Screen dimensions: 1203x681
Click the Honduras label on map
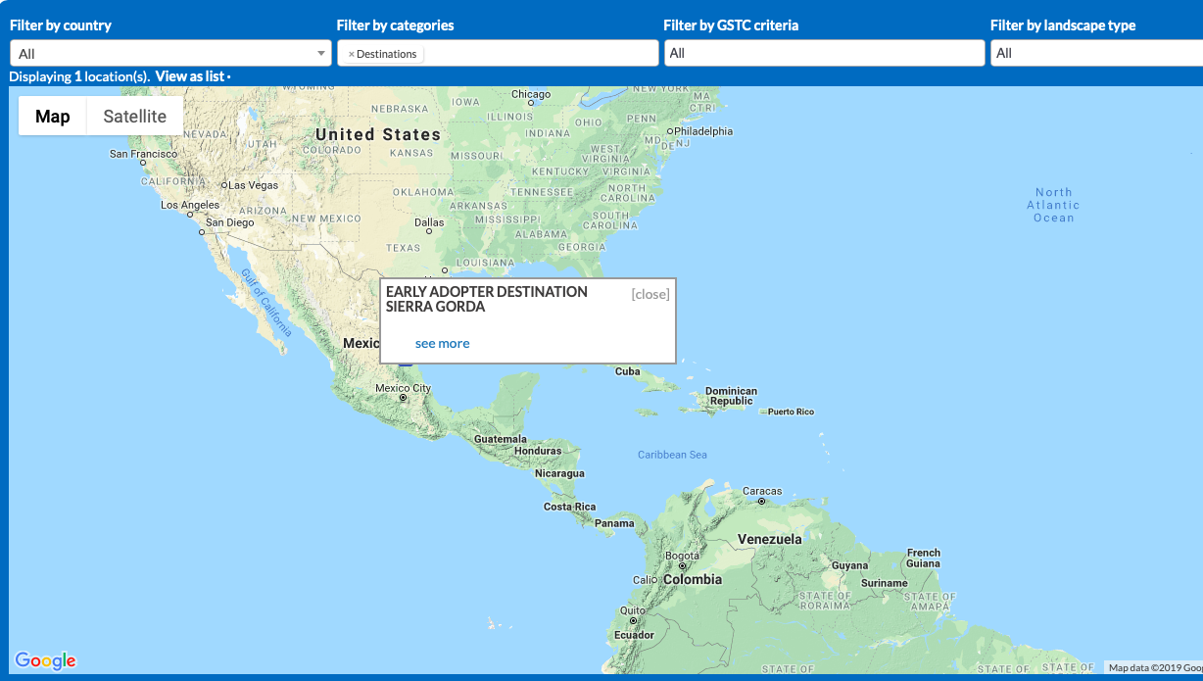pyautogui.click(x=538, y=451)
